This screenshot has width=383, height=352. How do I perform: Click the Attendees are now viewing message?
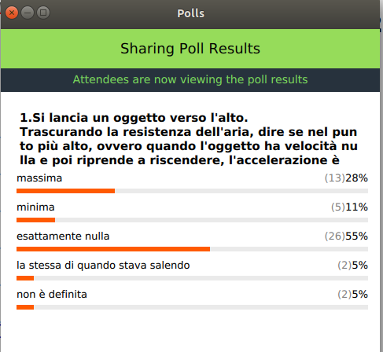point(190,79)
